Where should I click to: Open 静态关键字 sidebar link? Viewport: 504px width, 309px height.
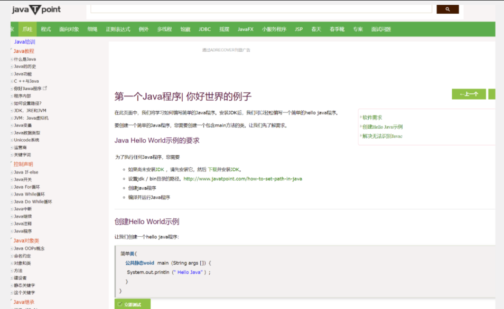pos(24,285)
